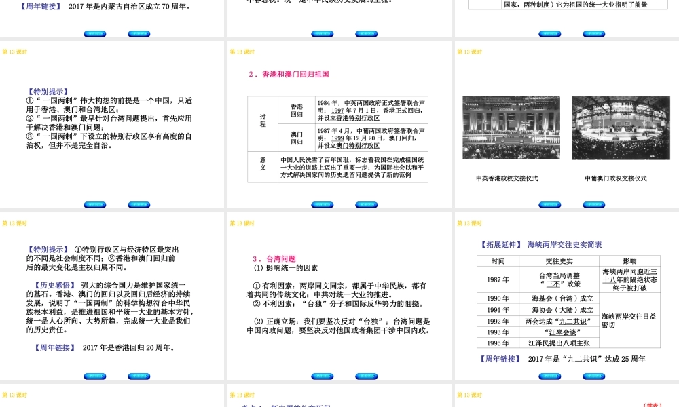Screen dimensions: 679x407
Task: Click 台湾当局调整"三不"政策 cell
Action: 559,279
